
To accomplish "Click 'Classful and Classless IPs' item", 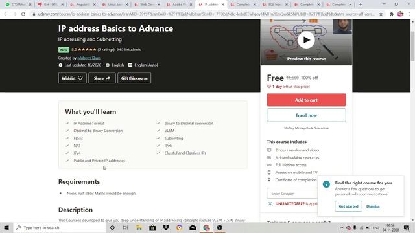I will pos(185,153).
